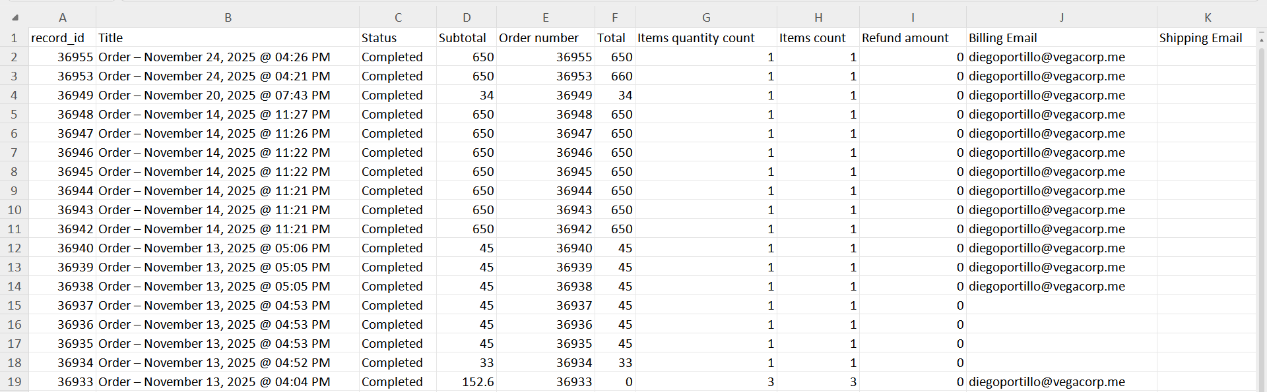Select column B header
1267x392 pixels.
click(x=228, y=18)
